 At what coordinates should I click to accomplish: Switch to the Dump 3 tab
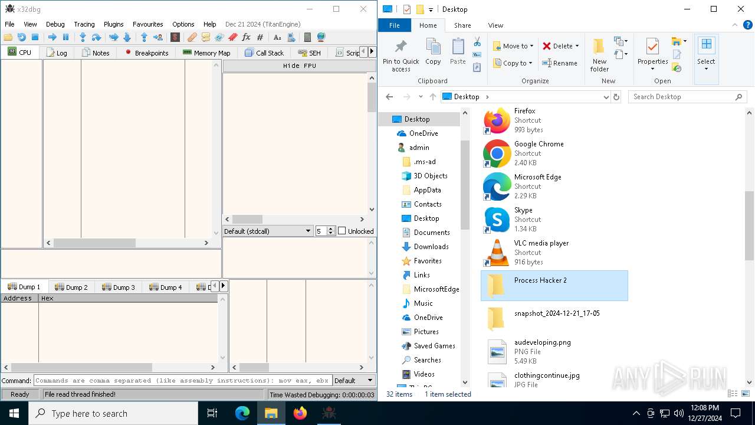(119, 287)
